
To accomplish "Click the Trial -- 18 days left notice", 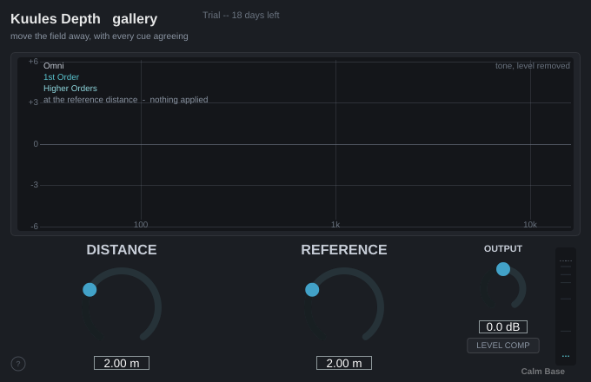I will pos(241,15).
